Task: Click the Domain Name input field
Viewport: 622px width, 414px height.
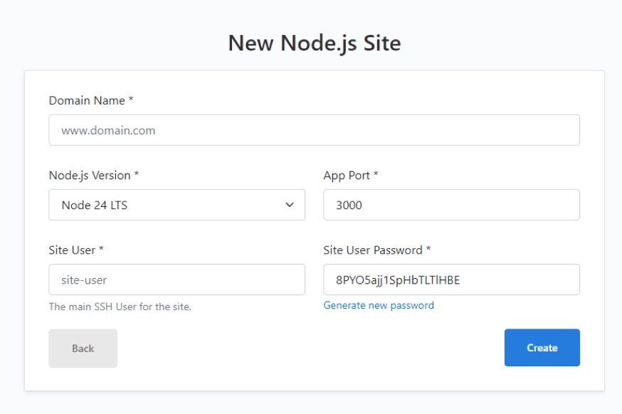Action: click(314, 130)
